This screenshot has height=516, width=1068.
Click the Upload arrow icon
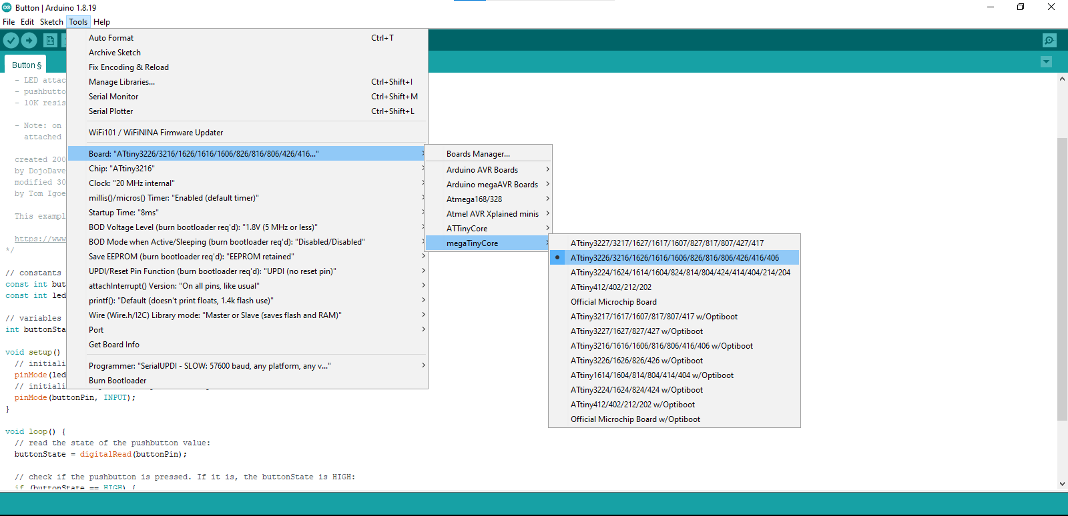coord(29,41)
